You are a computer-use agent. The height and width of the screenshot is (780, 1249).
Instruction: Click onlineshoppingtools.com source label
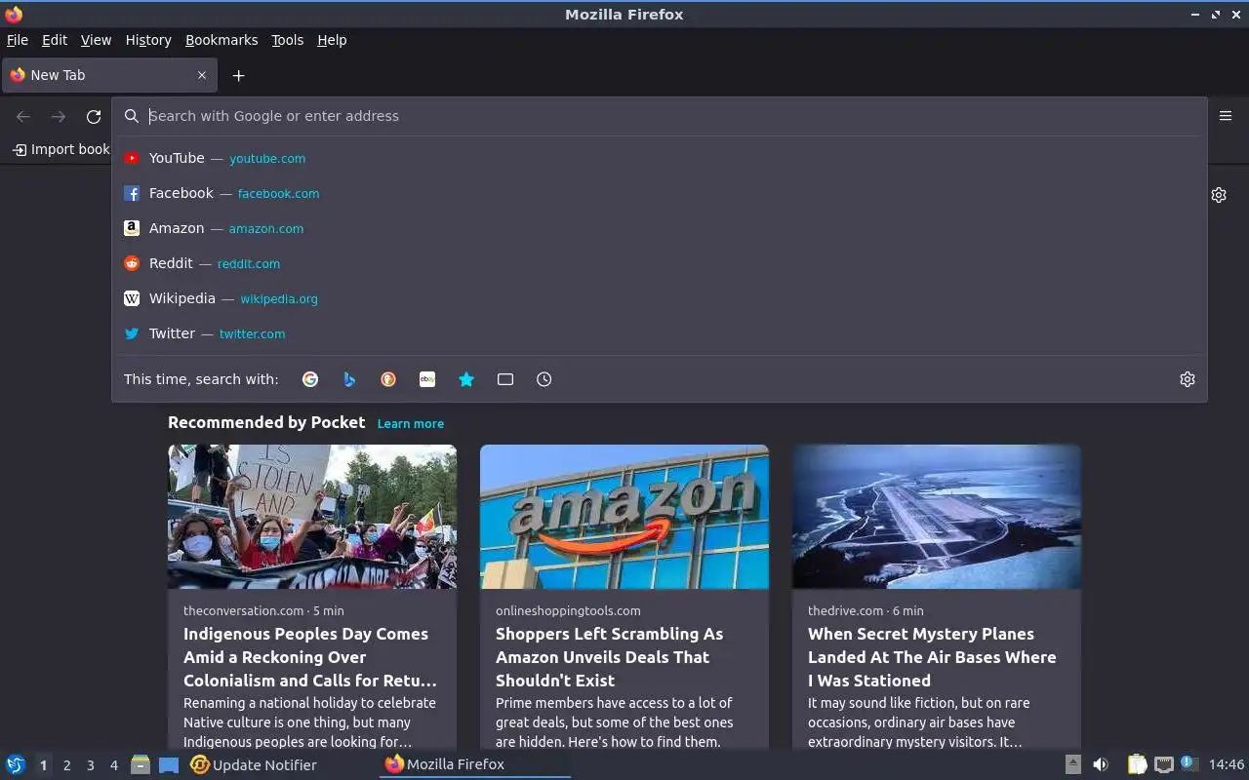coord(568,610)
